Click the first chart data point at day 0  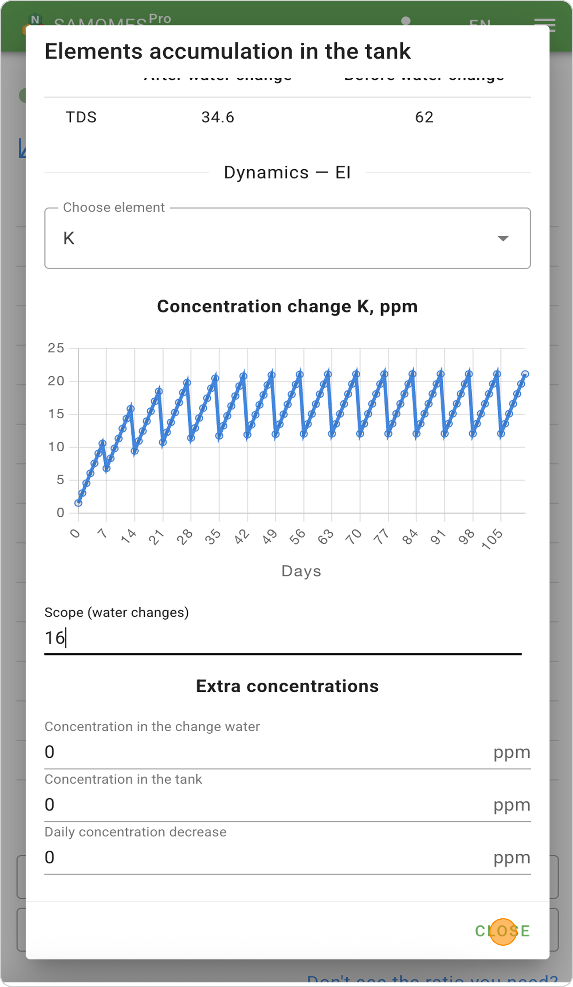coord(78,503)
